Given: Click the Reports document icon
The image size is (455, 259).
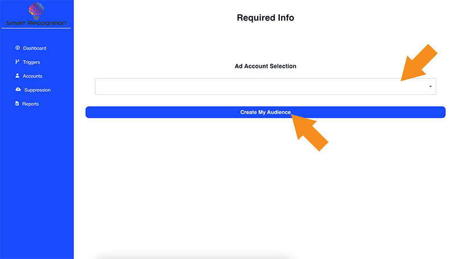Looking at the screenshot, I should 17,103.
